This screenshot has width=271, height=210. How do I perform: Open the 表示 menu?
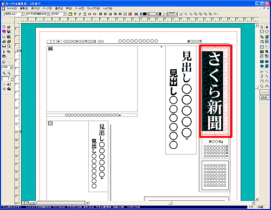tap(35, 9)
